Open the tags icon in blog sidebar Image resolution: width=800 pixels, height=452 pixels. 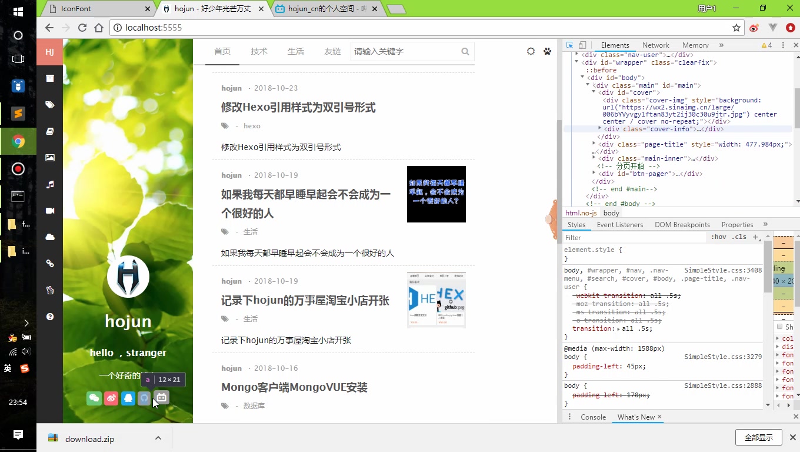pyautogui.click(x=50, y=105)
